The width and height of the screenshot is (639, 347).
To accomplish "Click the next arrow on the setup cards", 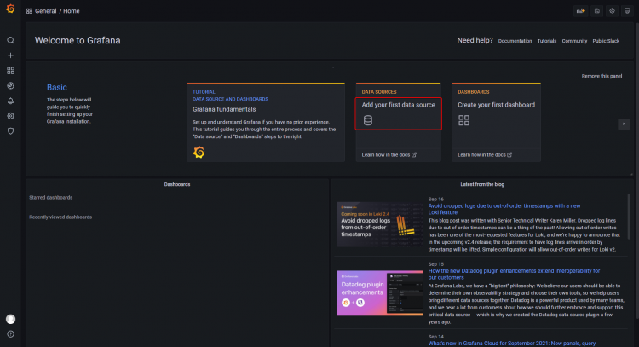I will click(x=624, y=124).
